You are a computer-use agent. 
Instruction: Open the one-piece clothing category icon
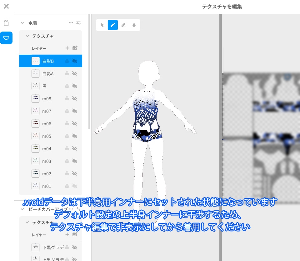6,38
